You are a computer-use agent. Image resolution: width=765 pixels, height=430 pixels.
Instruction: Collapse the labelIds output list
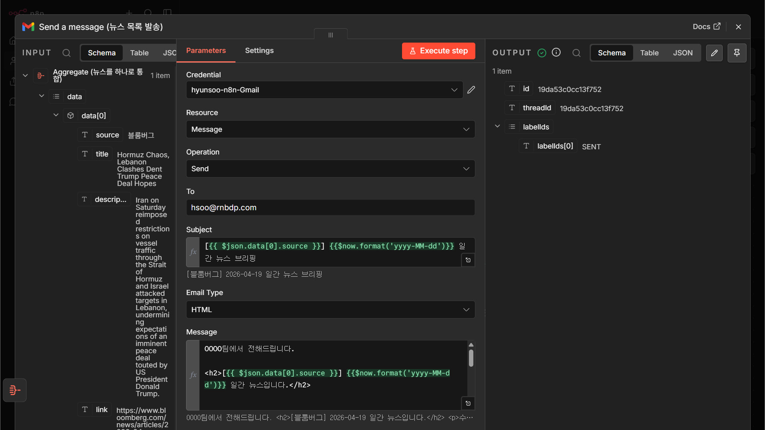(x=497, y=126)
